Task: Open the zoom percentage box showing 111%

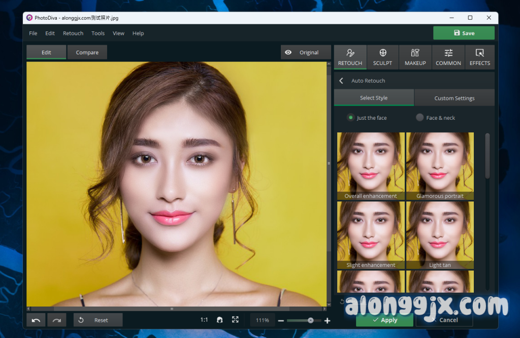Action: [262, 320]
